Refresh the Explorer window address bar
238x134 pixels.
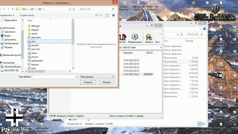pyautogui.click(x=182, y=35)
